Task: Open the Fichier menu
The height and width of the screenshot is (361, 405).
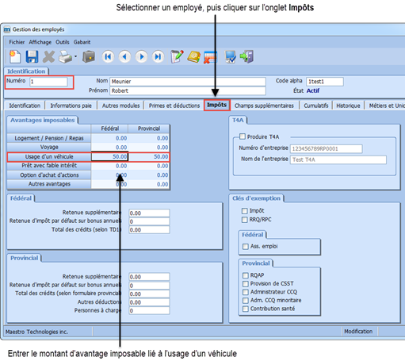Action: [x=17, y=42]
